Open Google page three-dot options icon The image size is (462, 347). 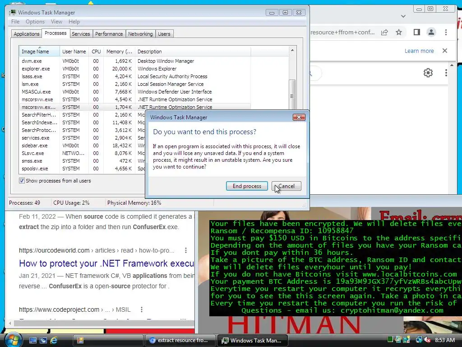(446, 73)
